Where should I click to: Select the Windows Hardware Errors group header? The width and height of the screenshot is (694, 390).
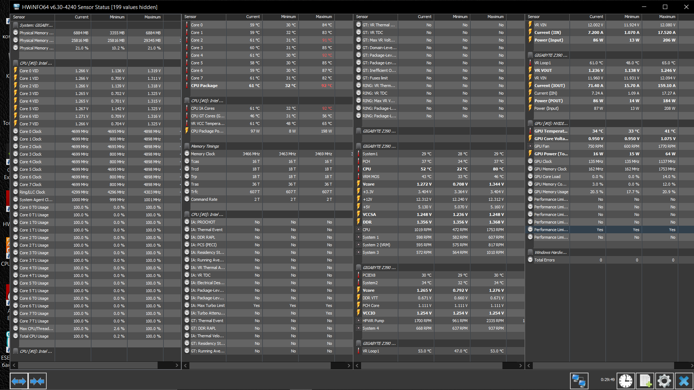click(x=550, y=252)
